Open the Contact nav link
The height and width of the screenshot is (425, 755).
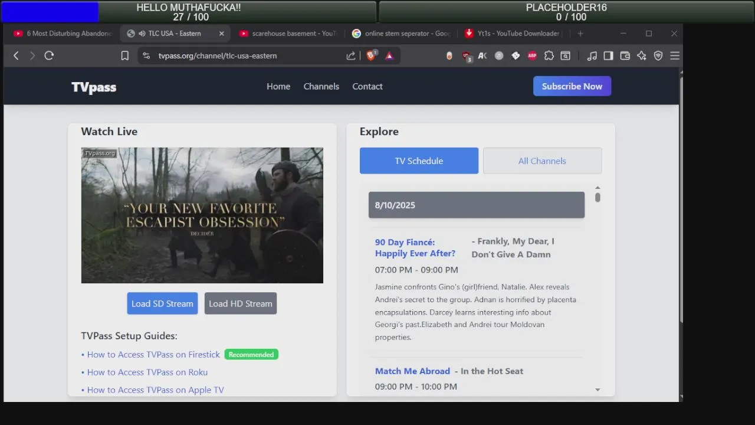pyautogui.click(x=367, y=86)
